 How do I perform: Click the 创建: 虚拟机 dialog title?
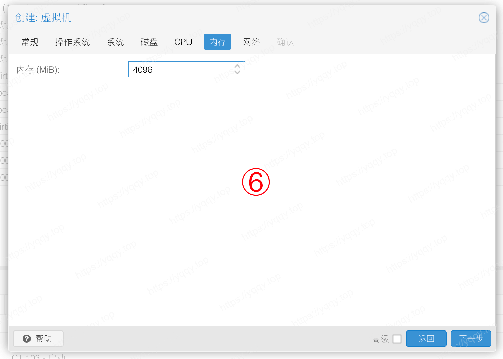[43, 18]
